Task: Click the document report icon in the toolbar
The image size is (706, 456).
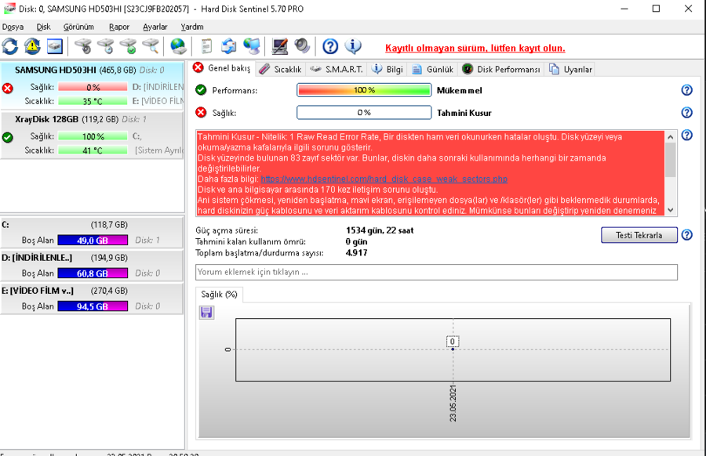Action: click(207, 46)
